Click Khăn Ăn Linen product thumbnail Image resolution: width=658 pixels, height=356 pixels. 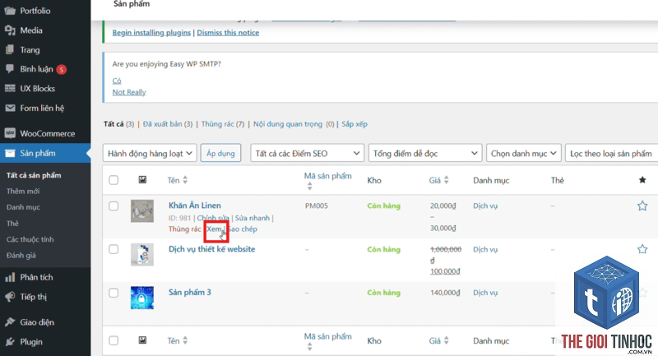pyautogui.click(x=142, y=211)
